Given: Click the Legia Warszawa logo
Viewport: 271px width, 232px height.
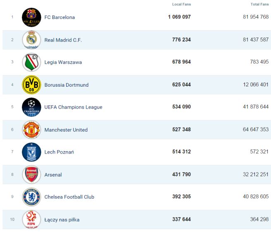Looking at the screenshot, I should 31,62.
